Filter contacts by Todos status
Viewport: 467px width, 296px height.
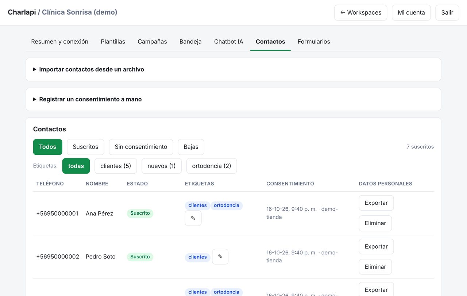pos(48,147)
